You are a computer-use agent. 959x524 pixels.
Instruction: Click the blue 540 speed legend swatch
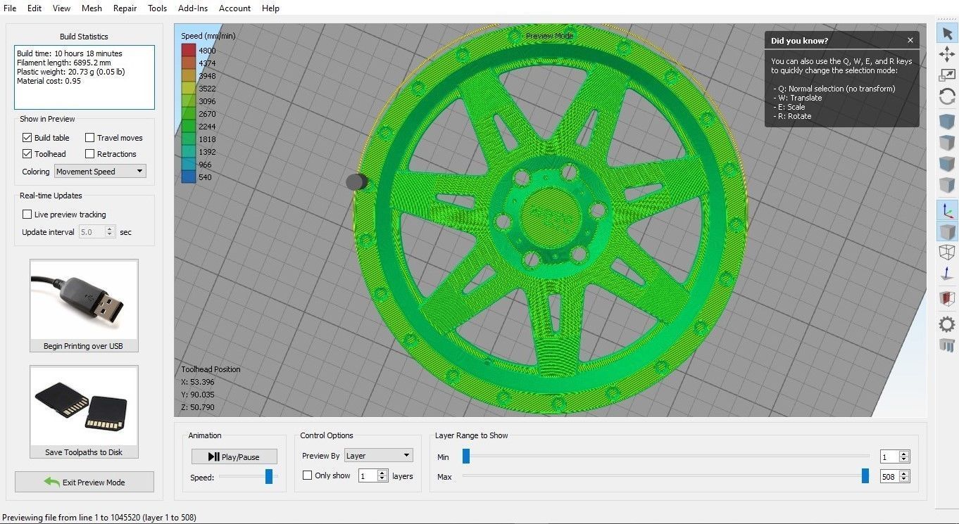click(189, 177)
